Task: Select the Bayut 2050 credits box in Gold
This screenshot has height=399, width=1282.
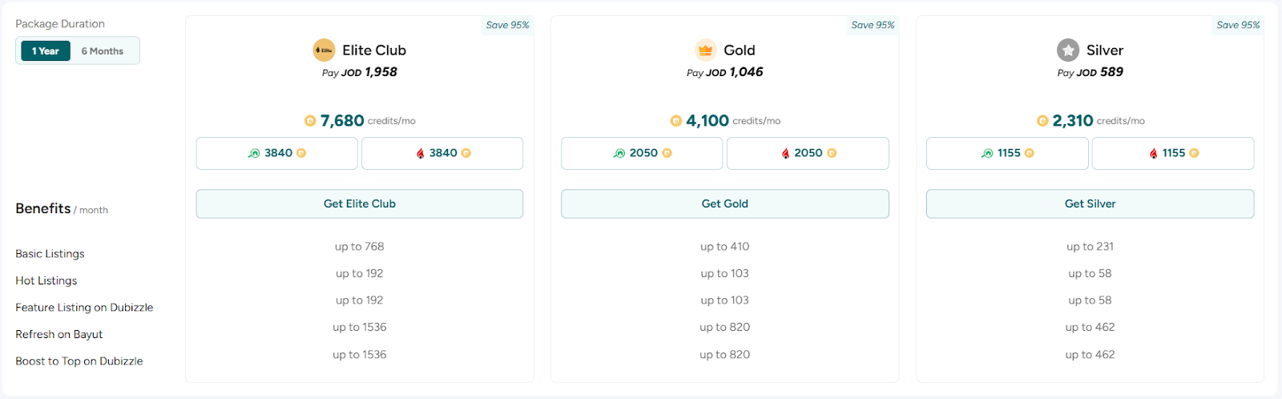Action: pyautogui.click(x=642, y=153)
